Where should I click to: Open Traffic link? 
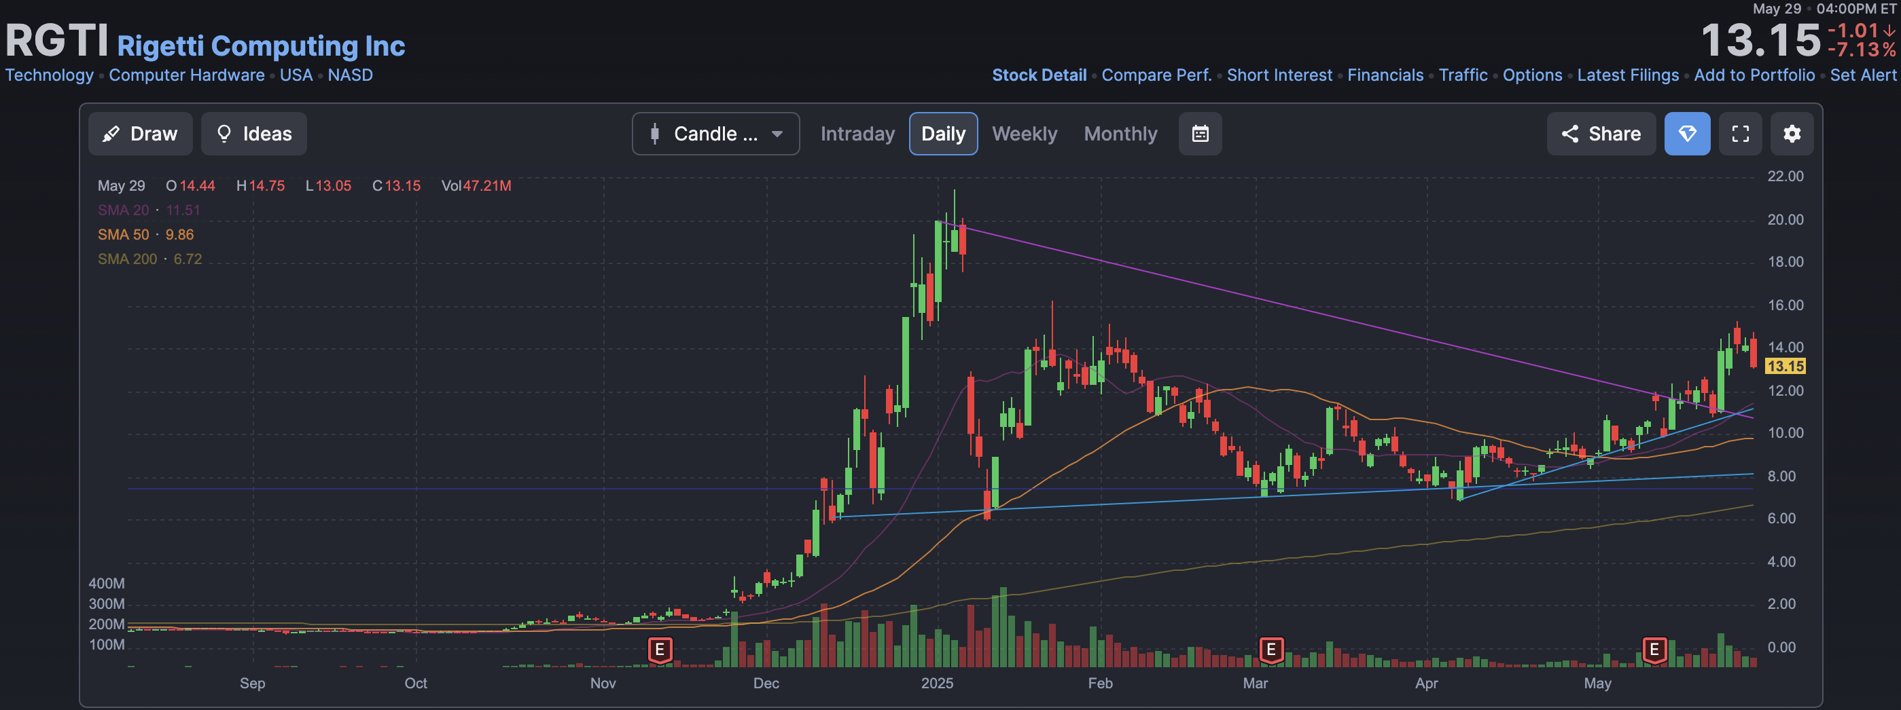click(1463, 75)
